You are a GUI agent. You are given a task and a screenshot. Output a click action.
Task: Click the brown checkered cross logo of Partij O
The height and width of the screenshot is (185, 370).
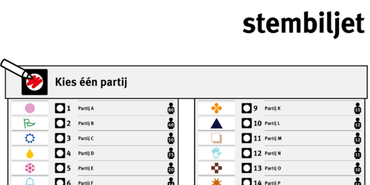point(216,168)
